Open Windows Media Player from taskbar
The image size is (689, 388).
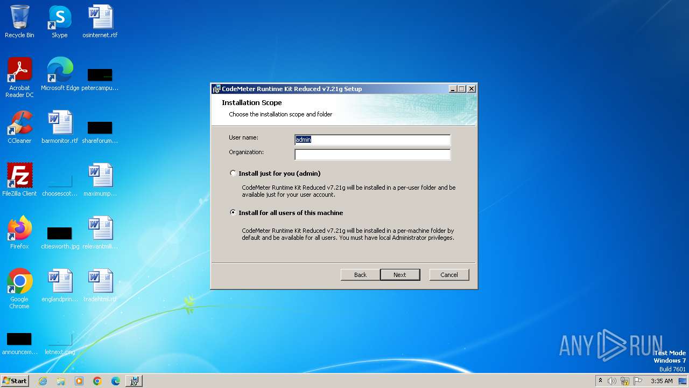79,381
